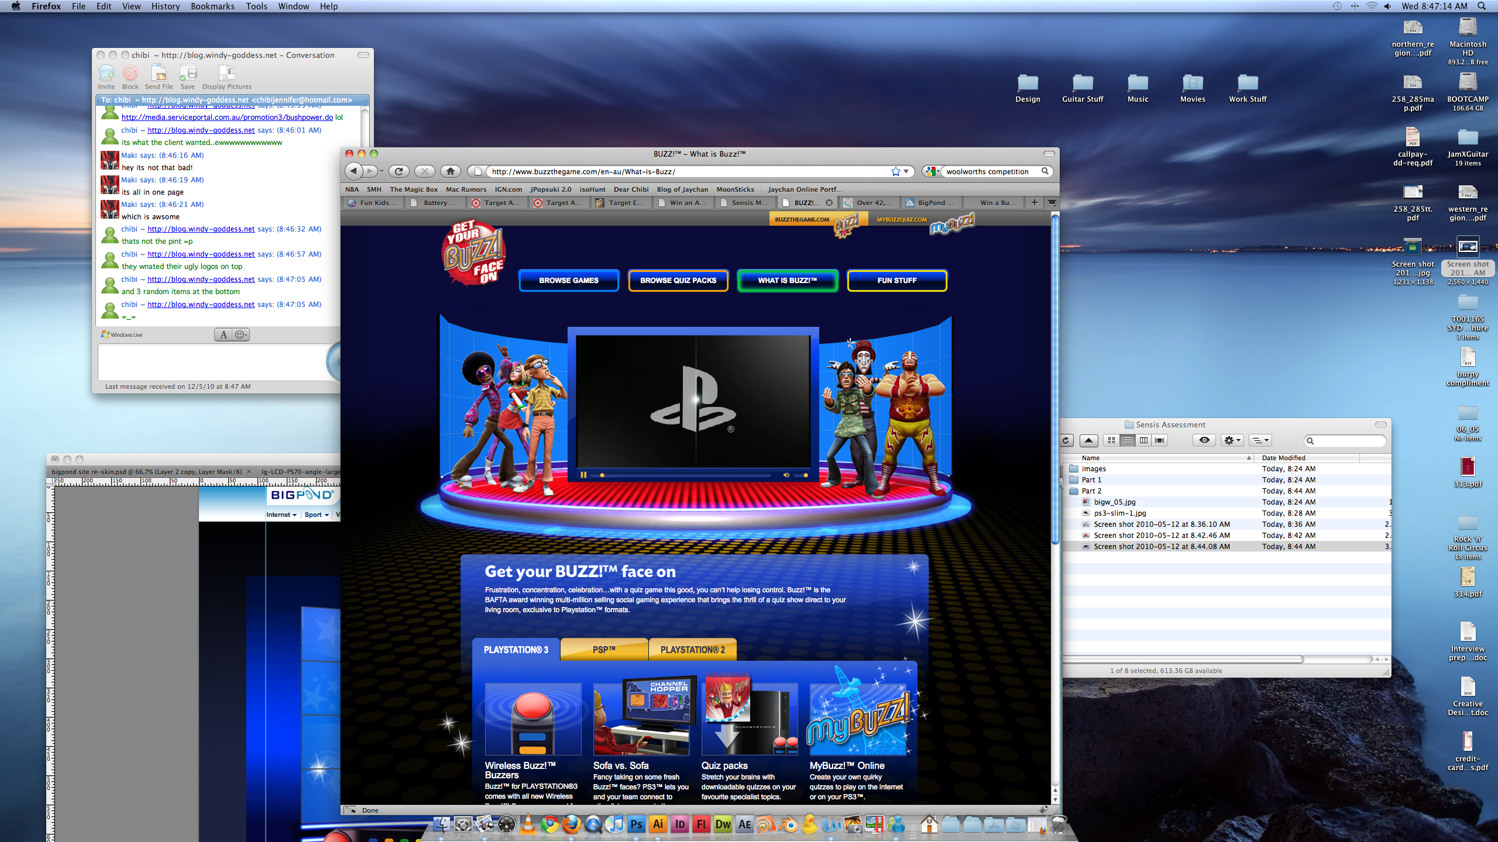Screen dimensions: 1498x842
Task: Open the emoticon picker in chat
Action: [240, 334]
